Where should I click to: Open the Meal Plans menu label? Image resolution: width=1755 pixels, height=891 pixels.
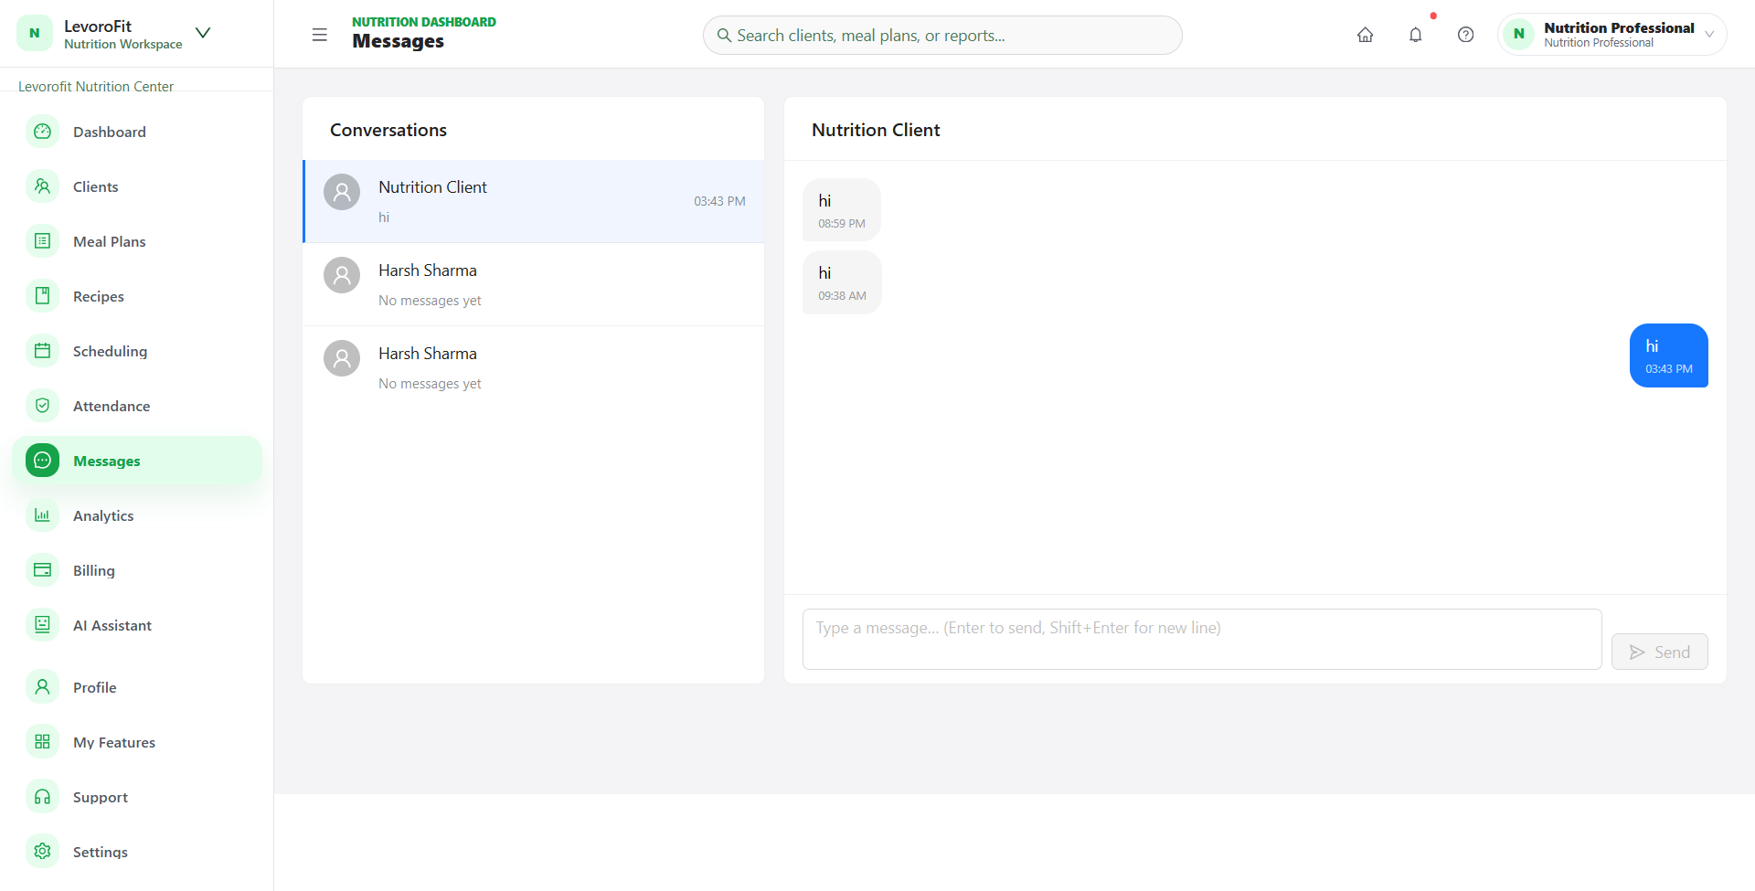[x=110, y=241]
